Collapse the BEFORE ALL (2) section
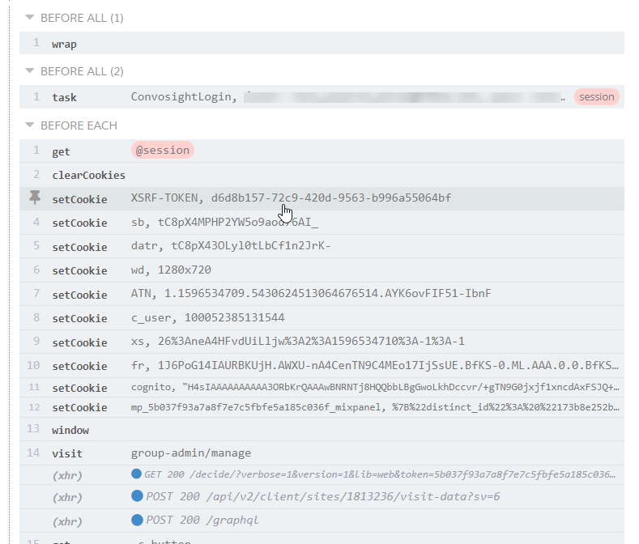The image size is (639, 544). pos(30,70)
